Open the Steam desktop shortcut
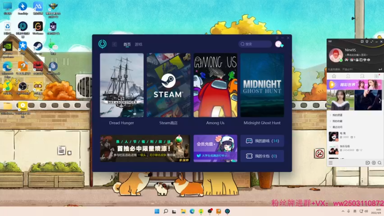384x216 pixels. (x=38, y=48)
